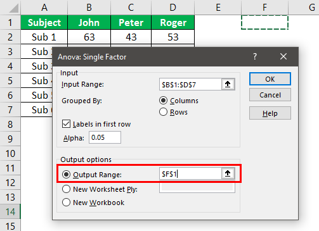Select row header 14
Viewport: 319px width, 231px height.
pyautogui.click(x=10, y=211)
